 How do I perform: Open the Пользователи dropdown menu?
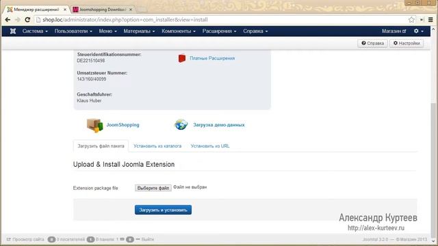tap(73, 31)
